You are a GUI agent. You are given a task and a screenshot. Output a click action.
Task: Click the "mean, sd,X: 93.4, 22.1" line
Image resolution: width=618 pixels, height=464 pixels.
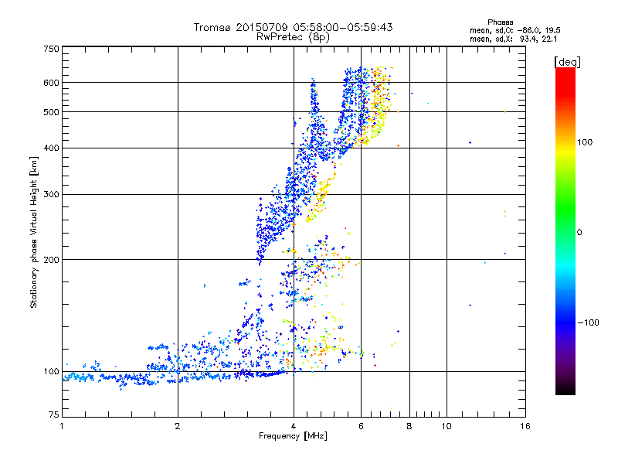(513, 39)
